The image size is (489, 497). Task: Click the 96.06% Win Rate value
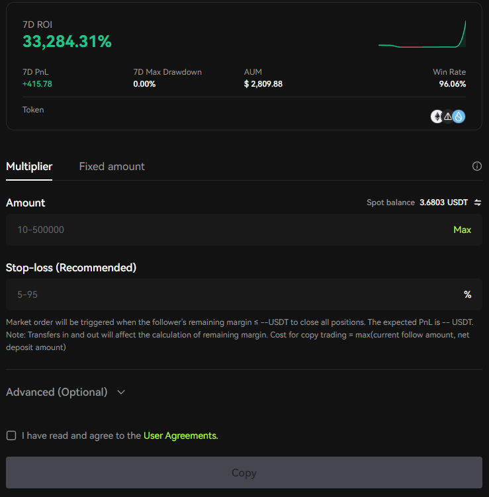(452, 84)
